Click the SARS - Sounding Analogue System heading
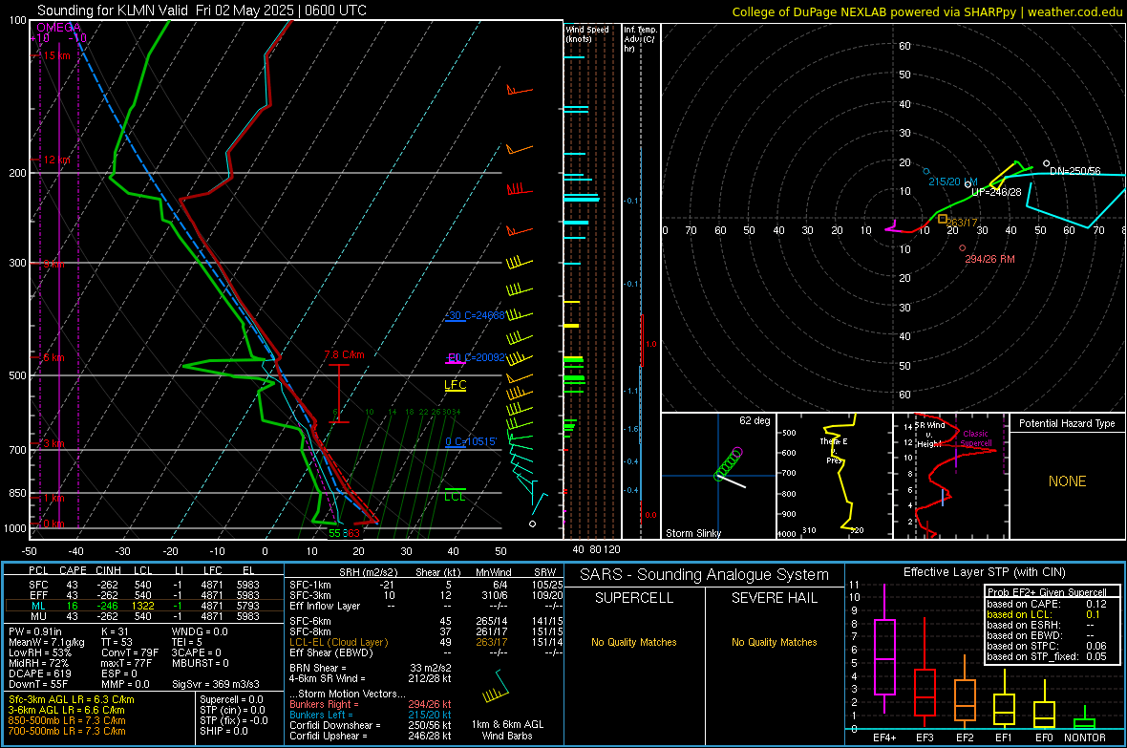This screenshot has width=1127, height=748. 705,575
